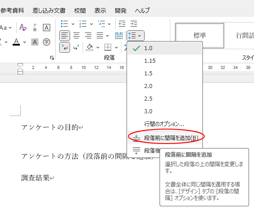This screenshot has width=254, height=209.
Task: Expand the bullets list dropdown arrow
Action: (x=73, y=24)
